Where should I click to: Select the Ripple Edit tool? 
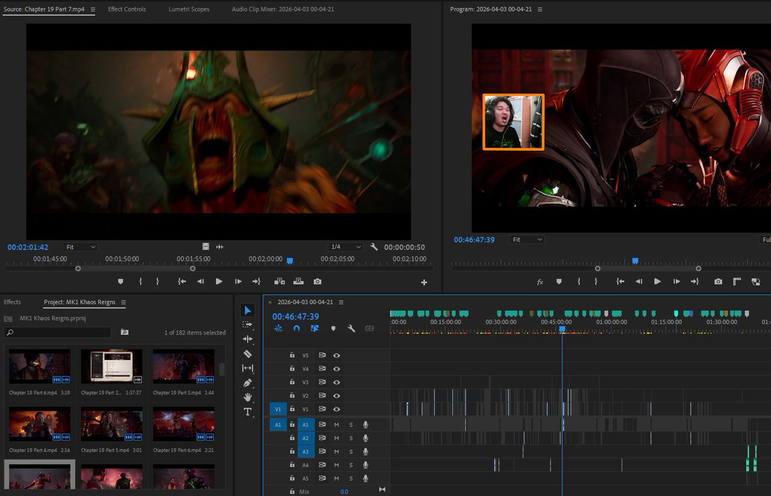247,339
